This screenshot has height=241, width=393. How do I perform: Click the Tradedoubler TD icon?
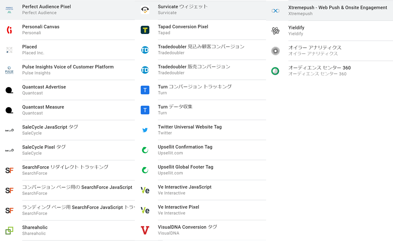point(145,50)
